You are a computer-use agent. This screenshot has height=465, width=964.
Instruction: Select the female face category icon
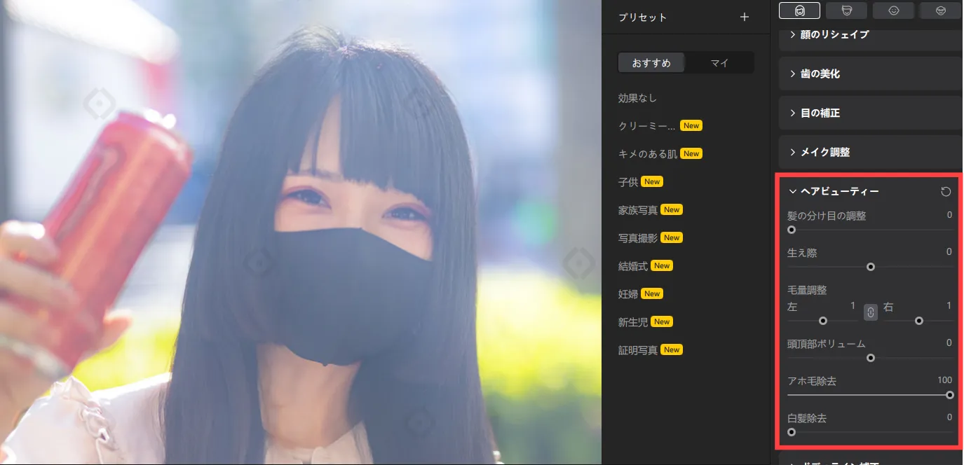coord(799,11)
